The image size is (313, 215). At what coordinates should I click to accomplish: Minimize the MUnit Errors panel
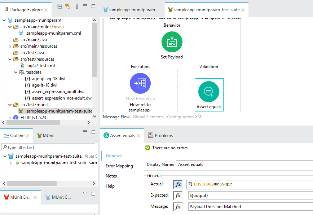(x=85, y=193)
